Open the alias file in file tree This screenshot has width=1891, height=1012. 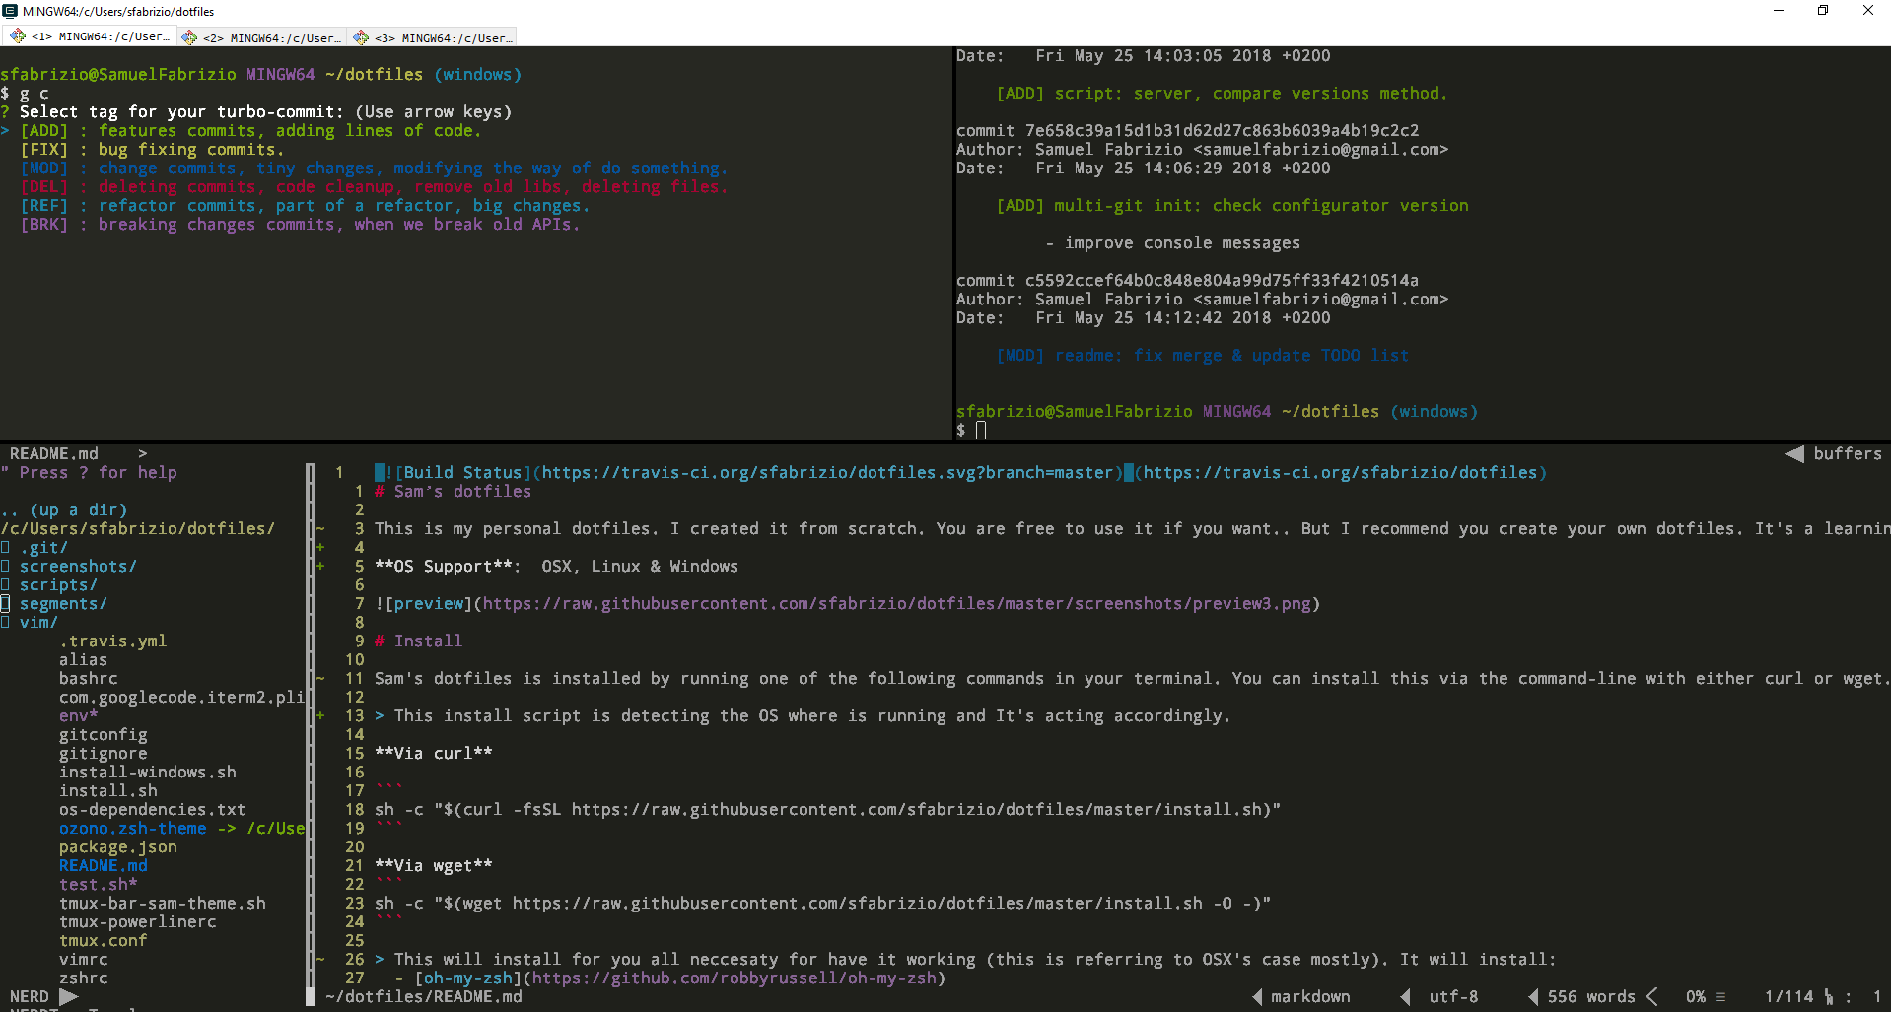(x=83, y=660)
